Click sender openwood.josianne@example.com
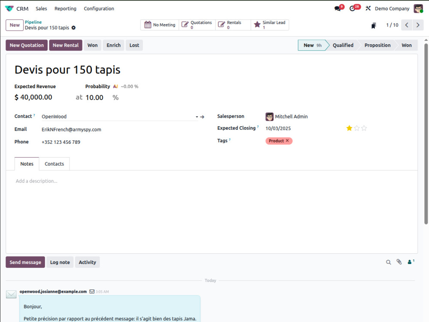 (x=53, y=292)
